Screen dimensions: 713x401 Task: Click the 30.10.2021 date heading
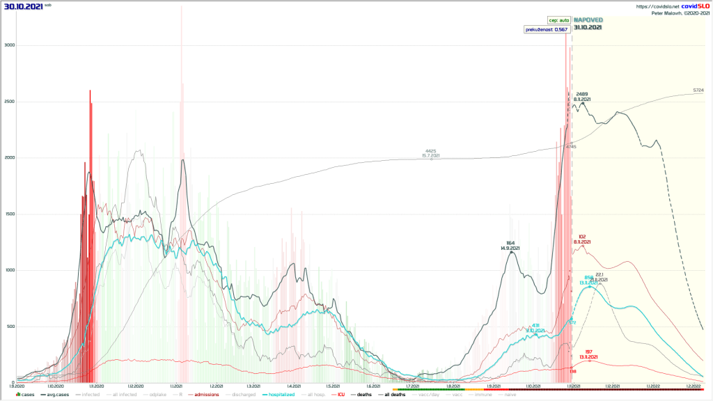pos(22,6)
